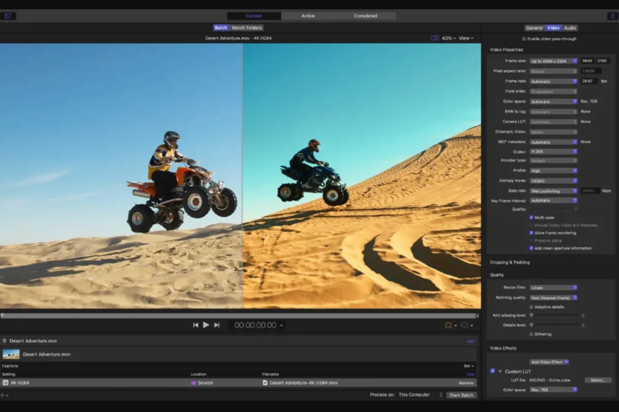Toggle the inspector pane via top-right icon

[612, 16]
